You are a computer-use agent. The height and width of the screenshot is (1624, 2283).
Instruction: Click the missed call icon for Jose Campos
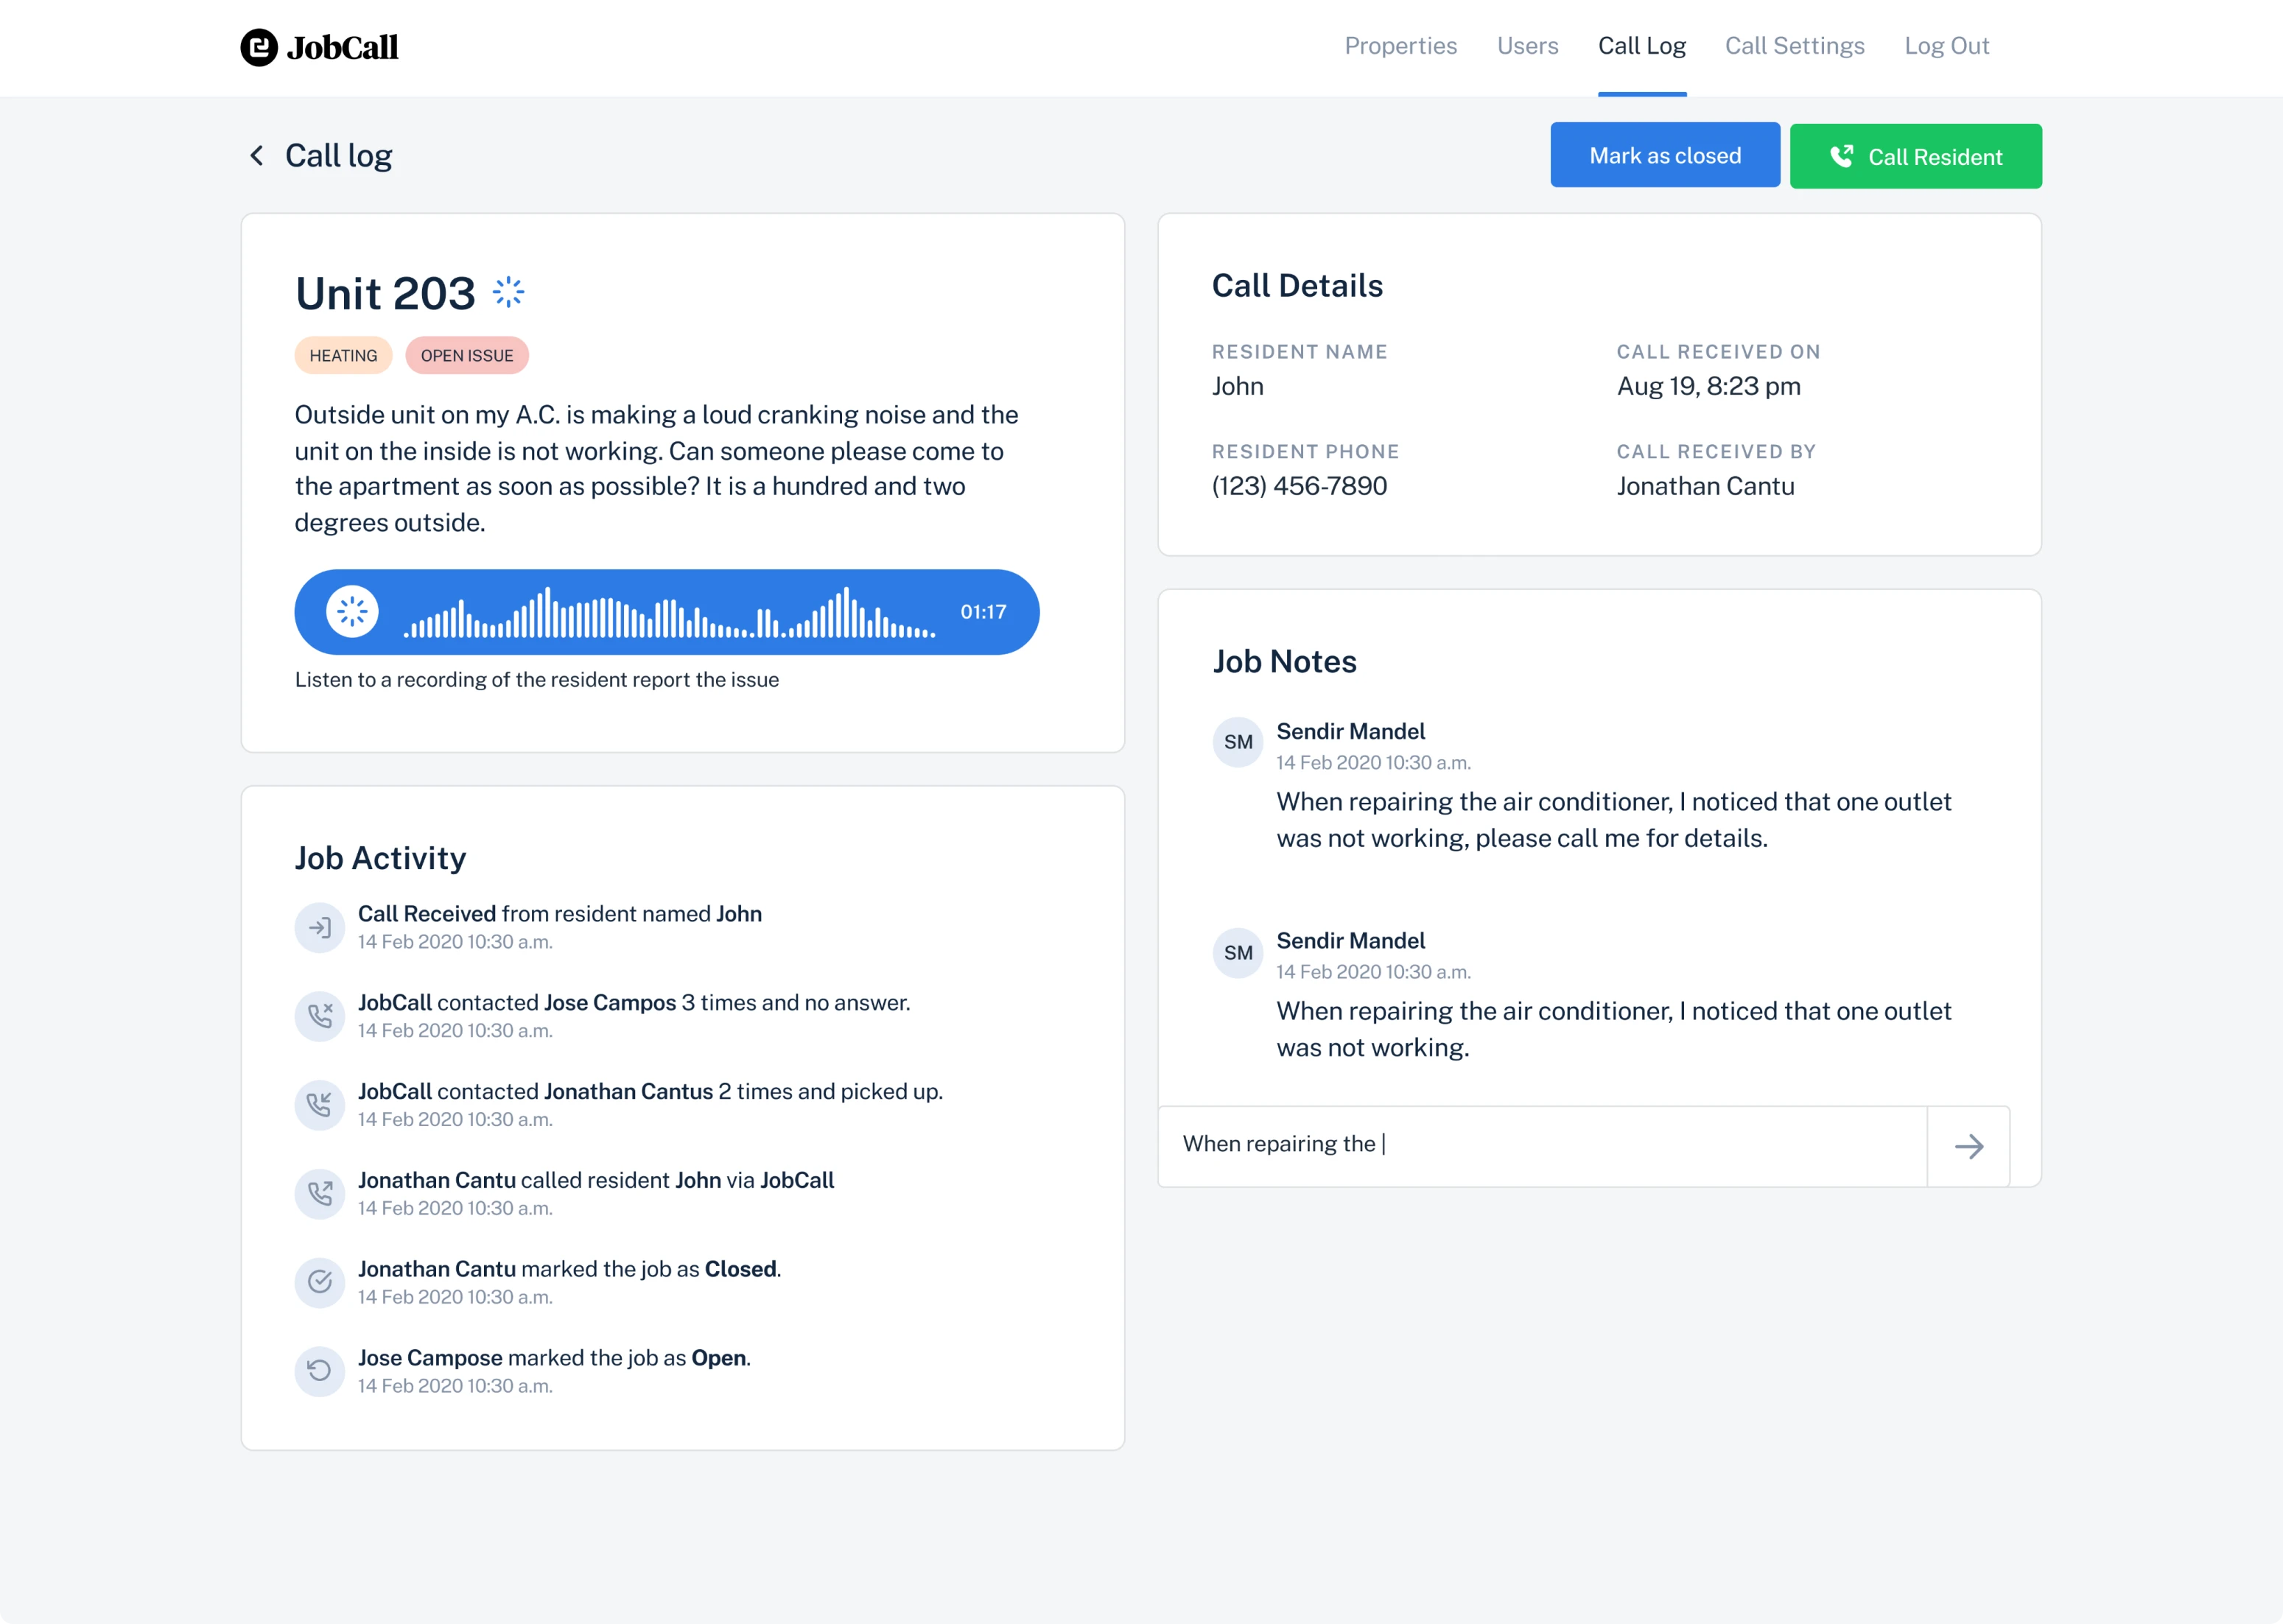pyautogui.click(x=319, y=1016)
